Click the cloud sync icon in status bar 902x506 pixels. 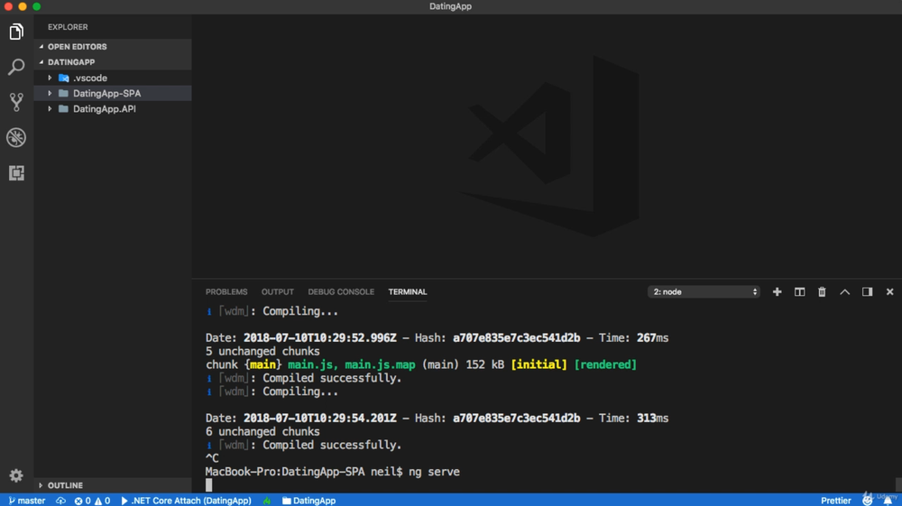click(60, 501)
